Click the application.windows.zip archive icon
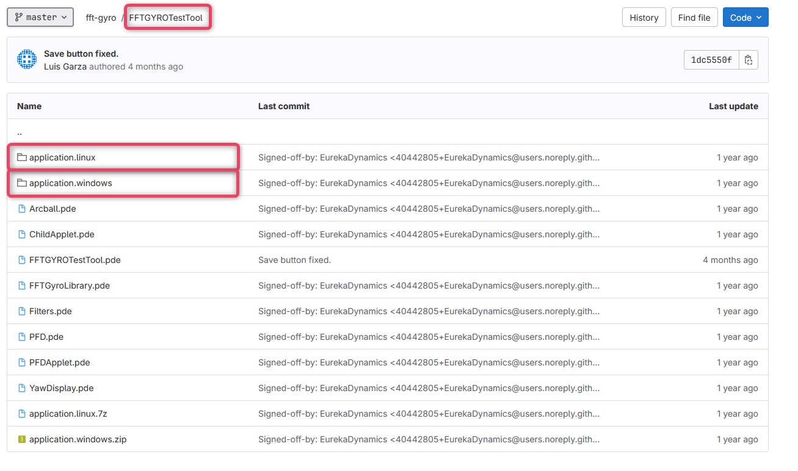 pos(22,439)
